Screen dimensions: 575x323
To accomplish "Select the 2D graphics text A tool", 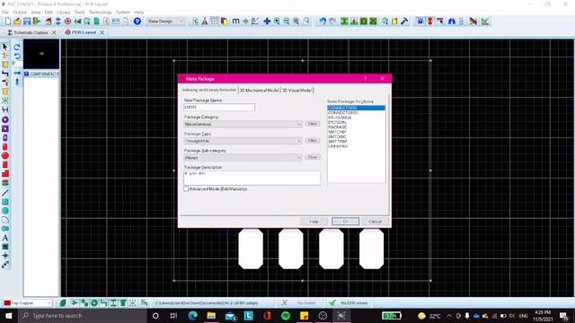I will [x=5, y=238].
